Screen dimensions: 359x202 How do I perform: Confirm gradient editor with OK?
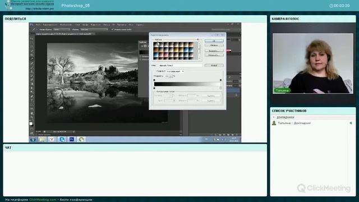(x=214, y=41)
